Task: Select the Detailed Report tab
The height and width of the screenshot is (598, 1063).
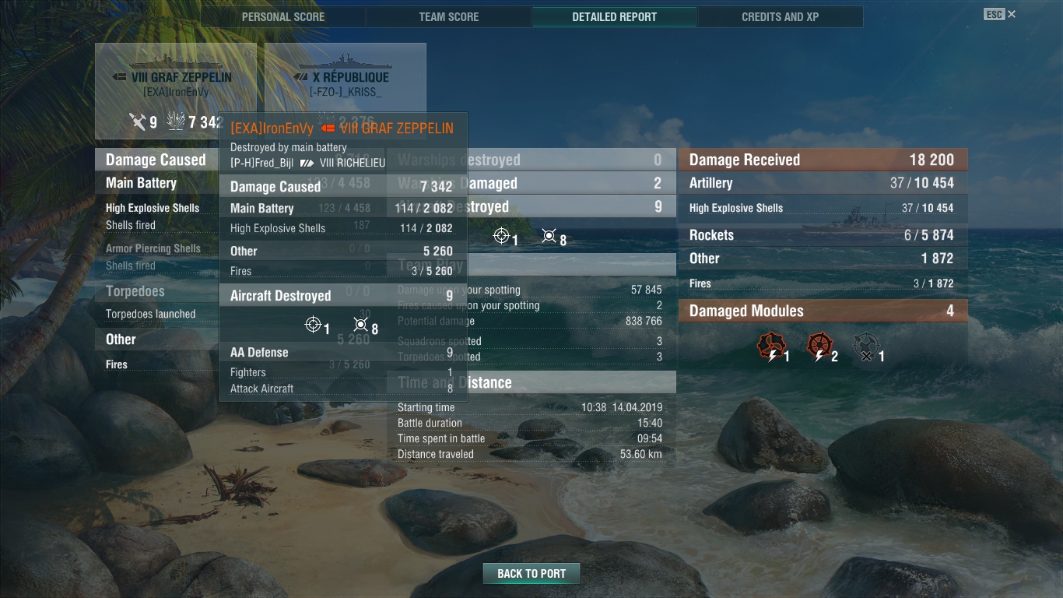Action: [615, 17]
